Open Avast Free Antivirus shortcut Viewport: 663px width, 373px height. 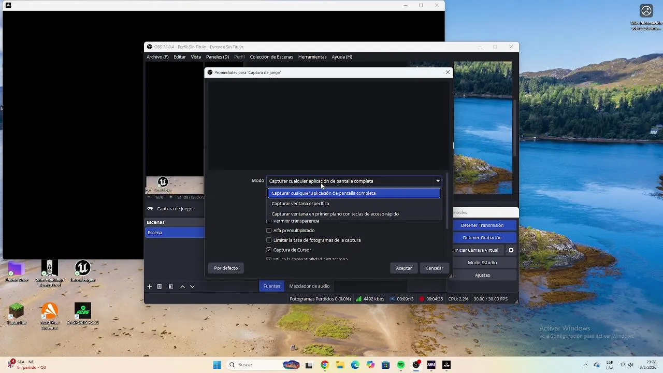tap(50, 315)
